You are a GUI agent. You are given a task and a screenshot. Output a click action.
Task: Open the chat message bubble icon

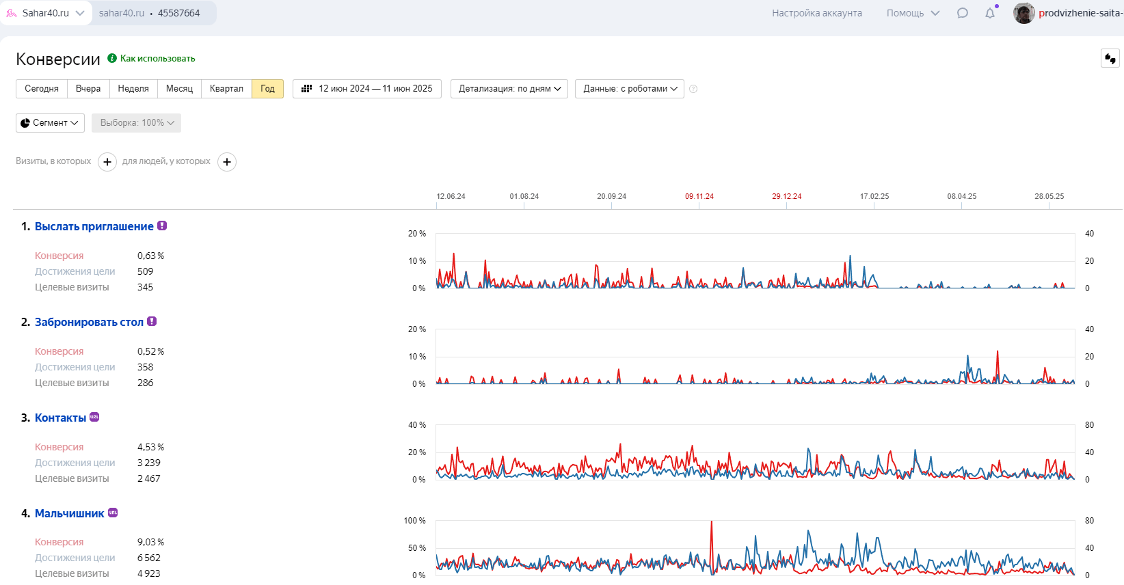pos(962,13)
